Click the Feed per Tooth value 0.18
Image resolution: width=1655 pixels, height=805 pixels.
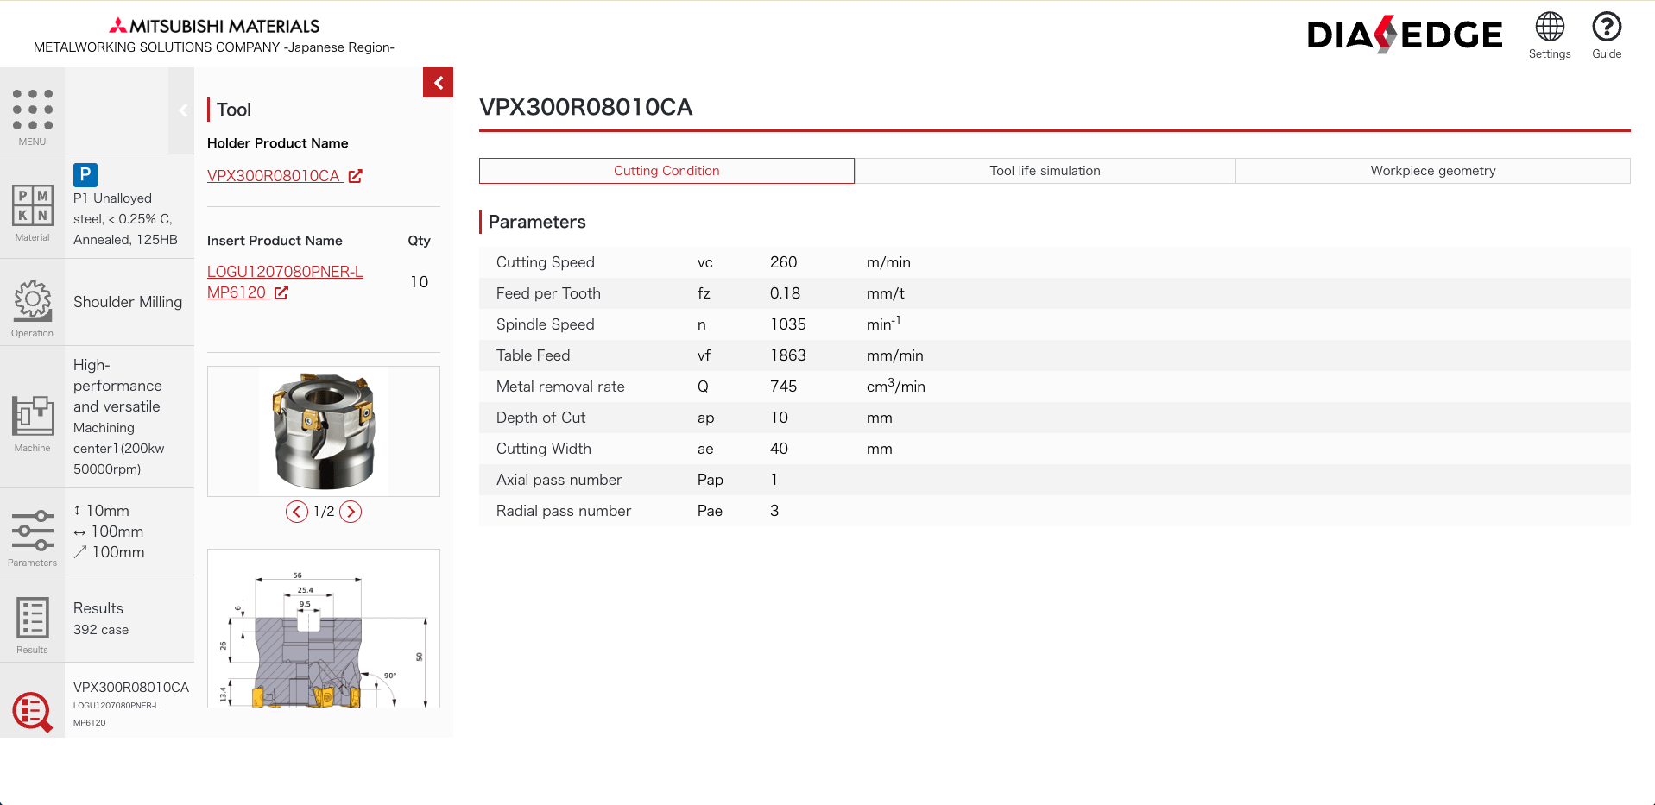click(x=785, y=293)
